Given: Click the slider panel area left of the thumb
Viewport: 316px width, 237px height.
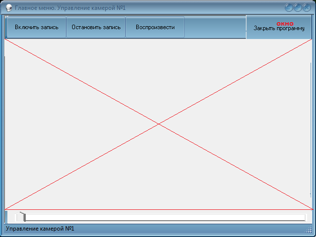Looking at the screenshot, I should point(11,217).
